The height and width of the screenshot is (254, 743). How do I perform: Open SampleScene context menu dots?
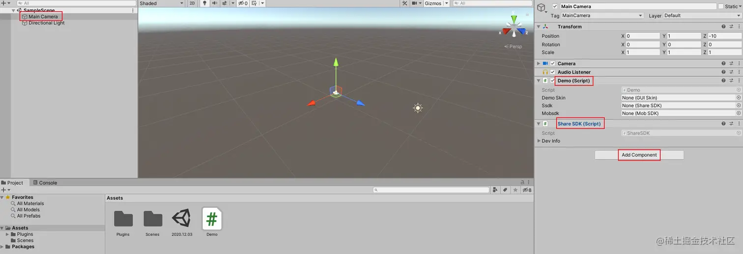coord(133,10)
